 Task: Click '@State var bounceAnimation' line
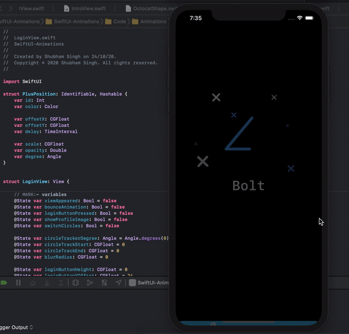(x=69, y=207)
